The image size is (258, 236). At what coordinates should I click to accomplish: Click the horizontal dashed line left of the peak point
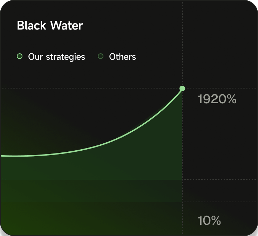click(x=88, y=88)
